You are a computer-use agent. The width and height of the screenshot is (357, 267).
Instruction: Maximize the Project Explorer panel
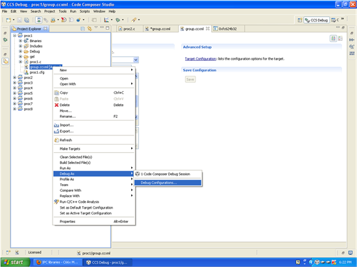point(108,28)
